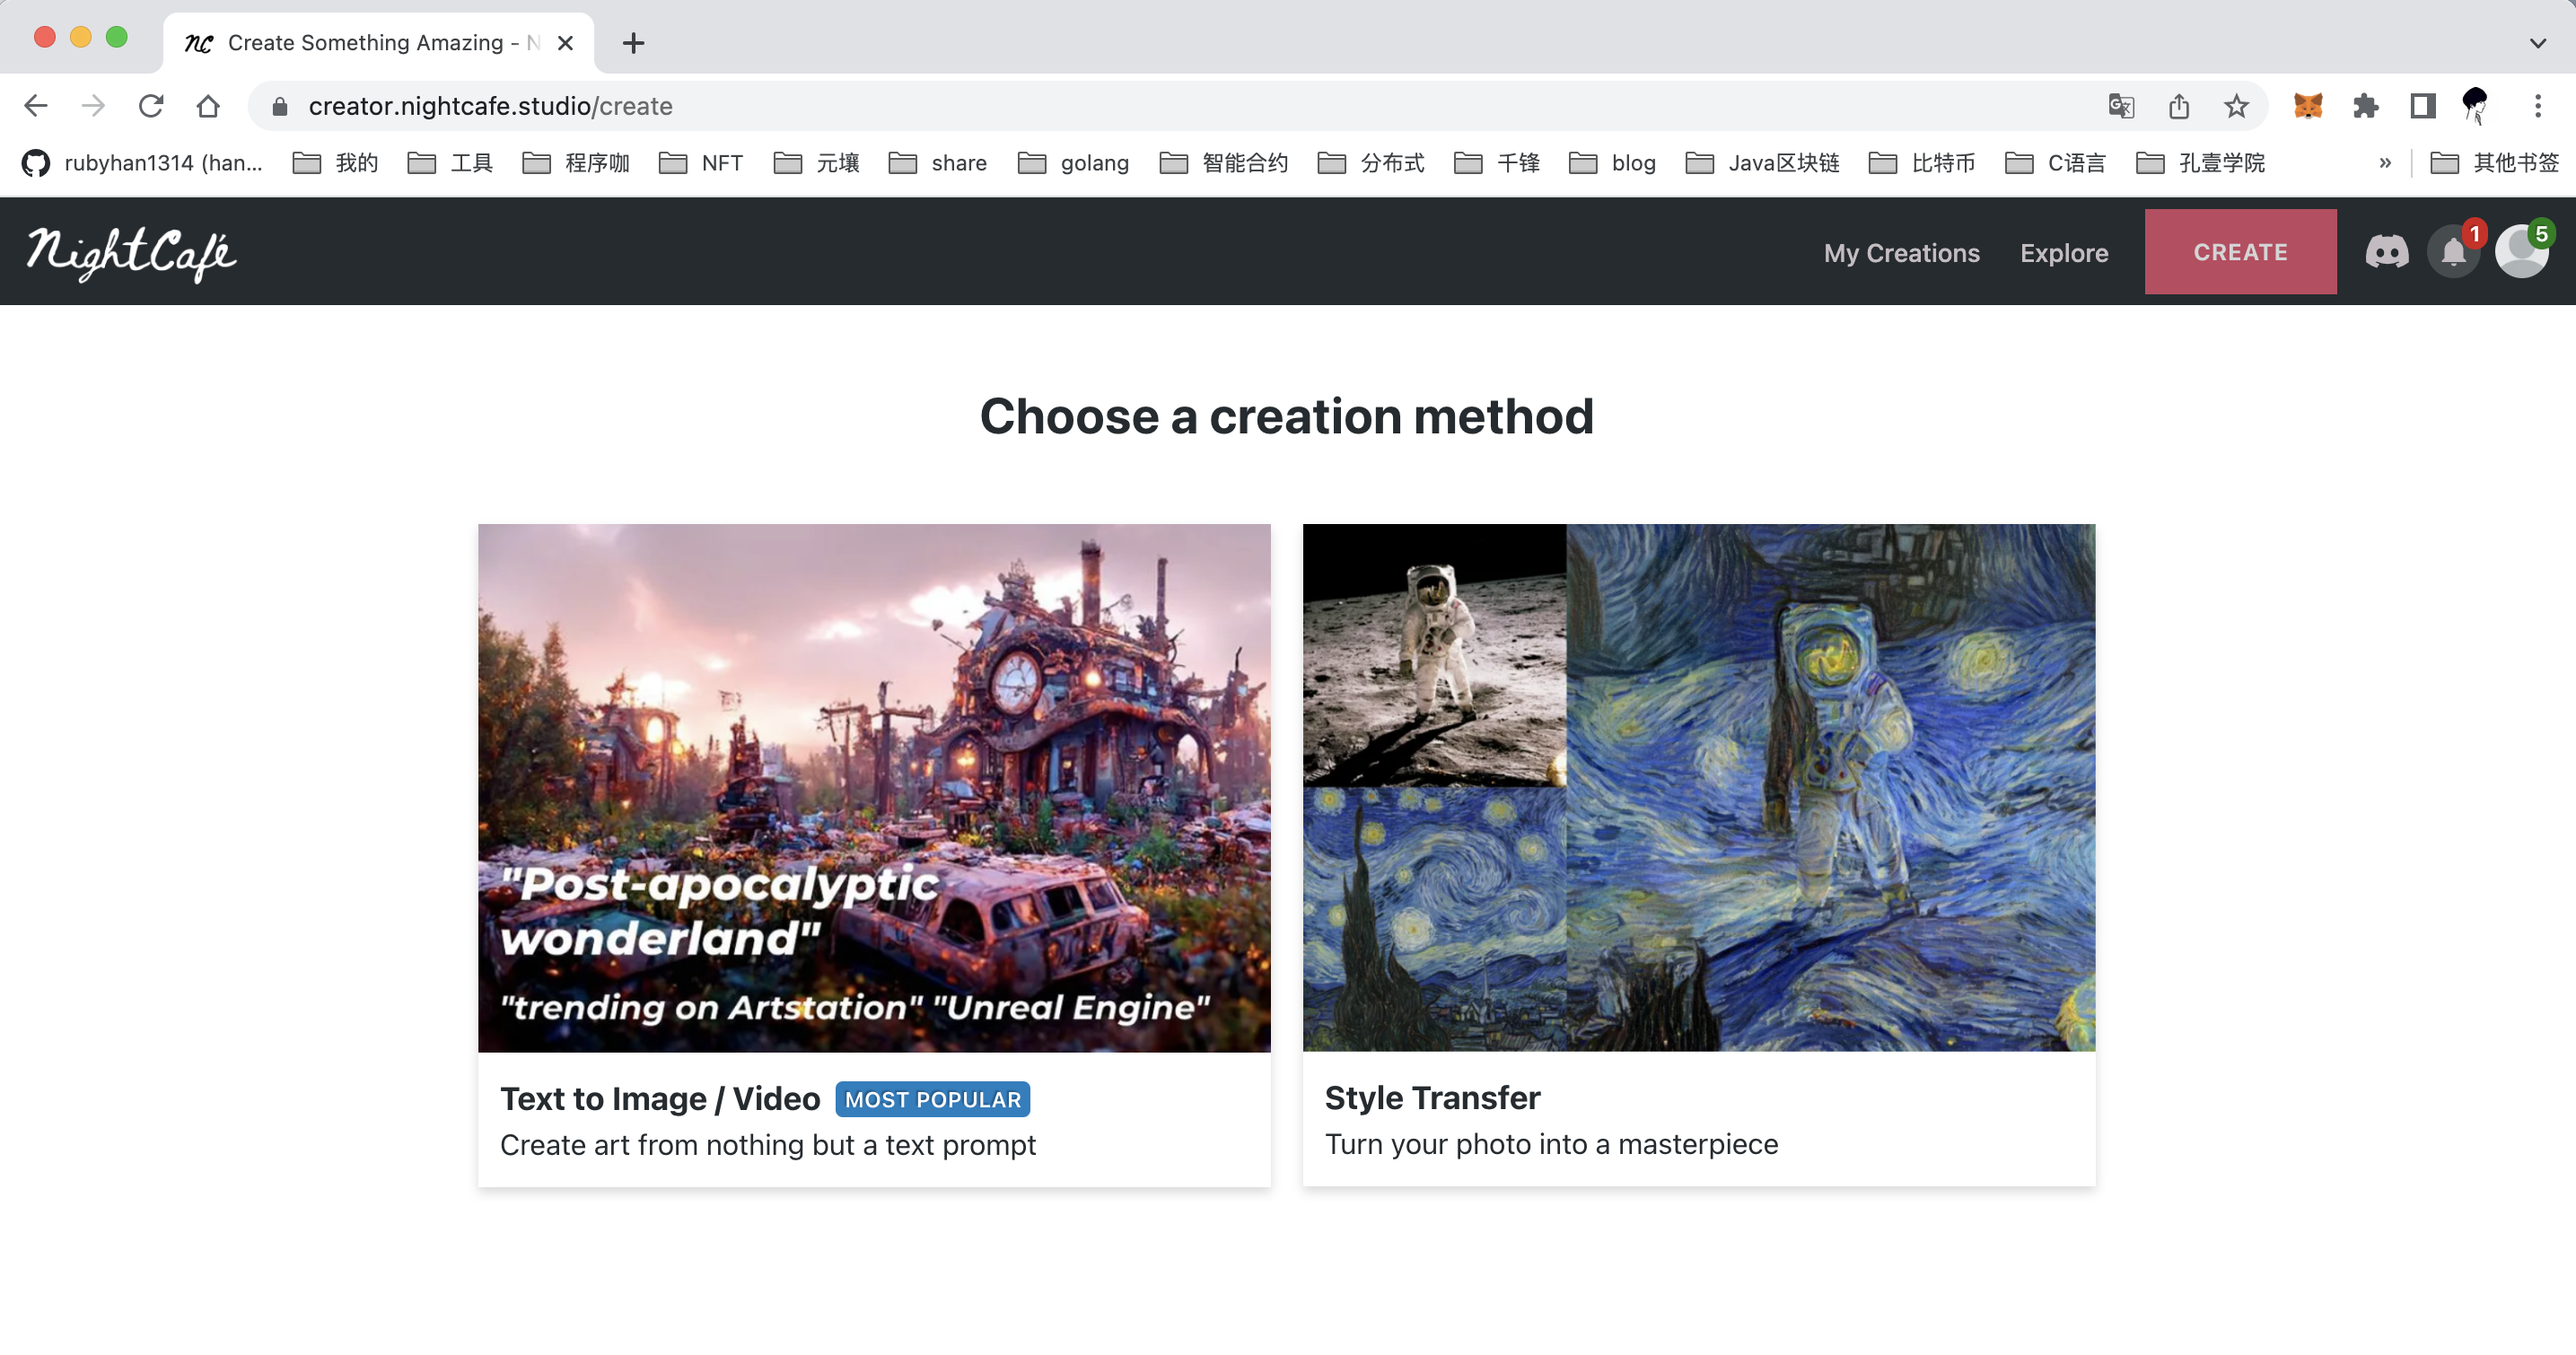
Task: Open the Explore page
Action: click(x=2063, y=252)
